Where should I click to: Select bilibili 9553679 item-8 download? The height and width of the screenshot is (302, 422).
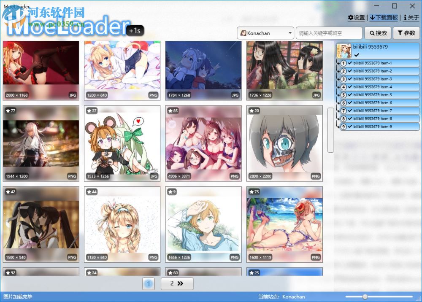(x=379, y=119)
